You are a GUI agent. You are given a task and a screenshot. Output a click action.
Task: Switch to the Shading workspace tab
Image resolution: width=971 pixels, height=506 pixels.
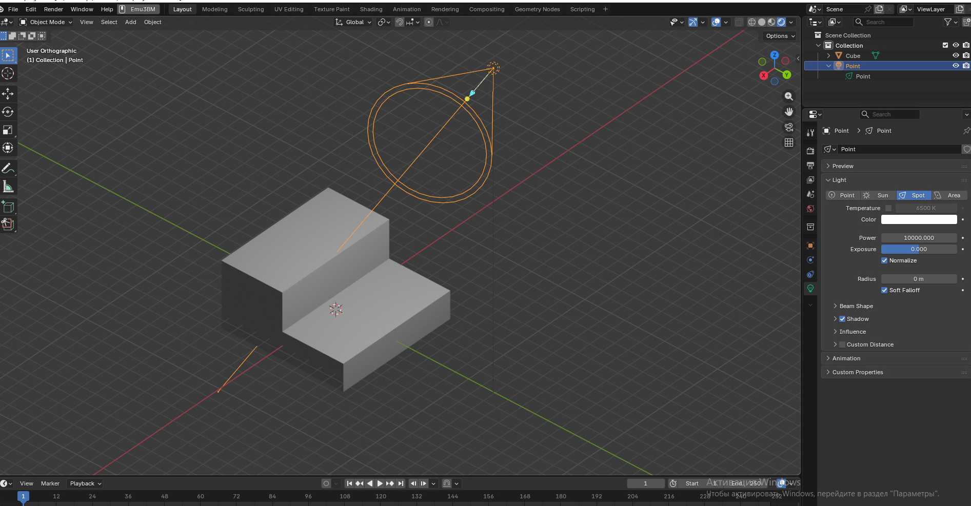(x=371, y=9)
